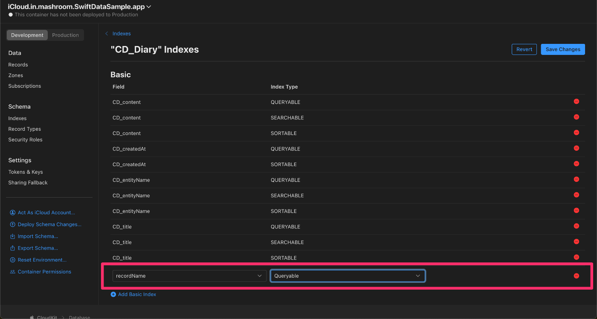
Task: Open Record Types in the sidebar
Action: (25, 129)
